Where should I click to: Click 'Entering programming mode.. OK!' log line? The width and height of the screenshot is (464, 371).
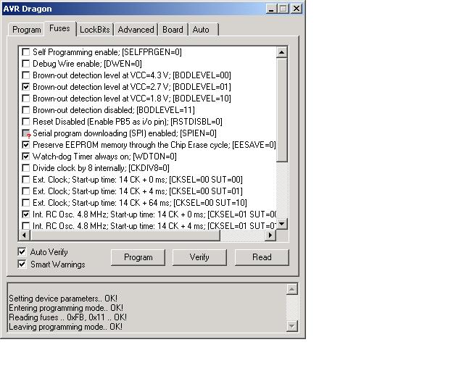coord(66,308)
